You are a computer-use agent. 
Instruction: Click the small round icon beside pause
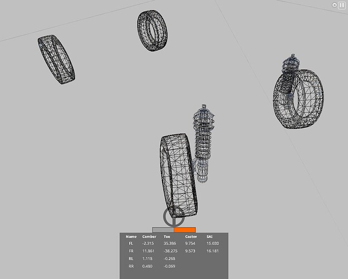point(334,4)
